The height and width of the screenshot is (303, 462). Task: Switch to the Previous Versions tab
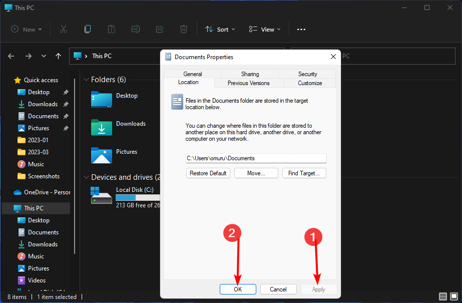pos(248,83)
